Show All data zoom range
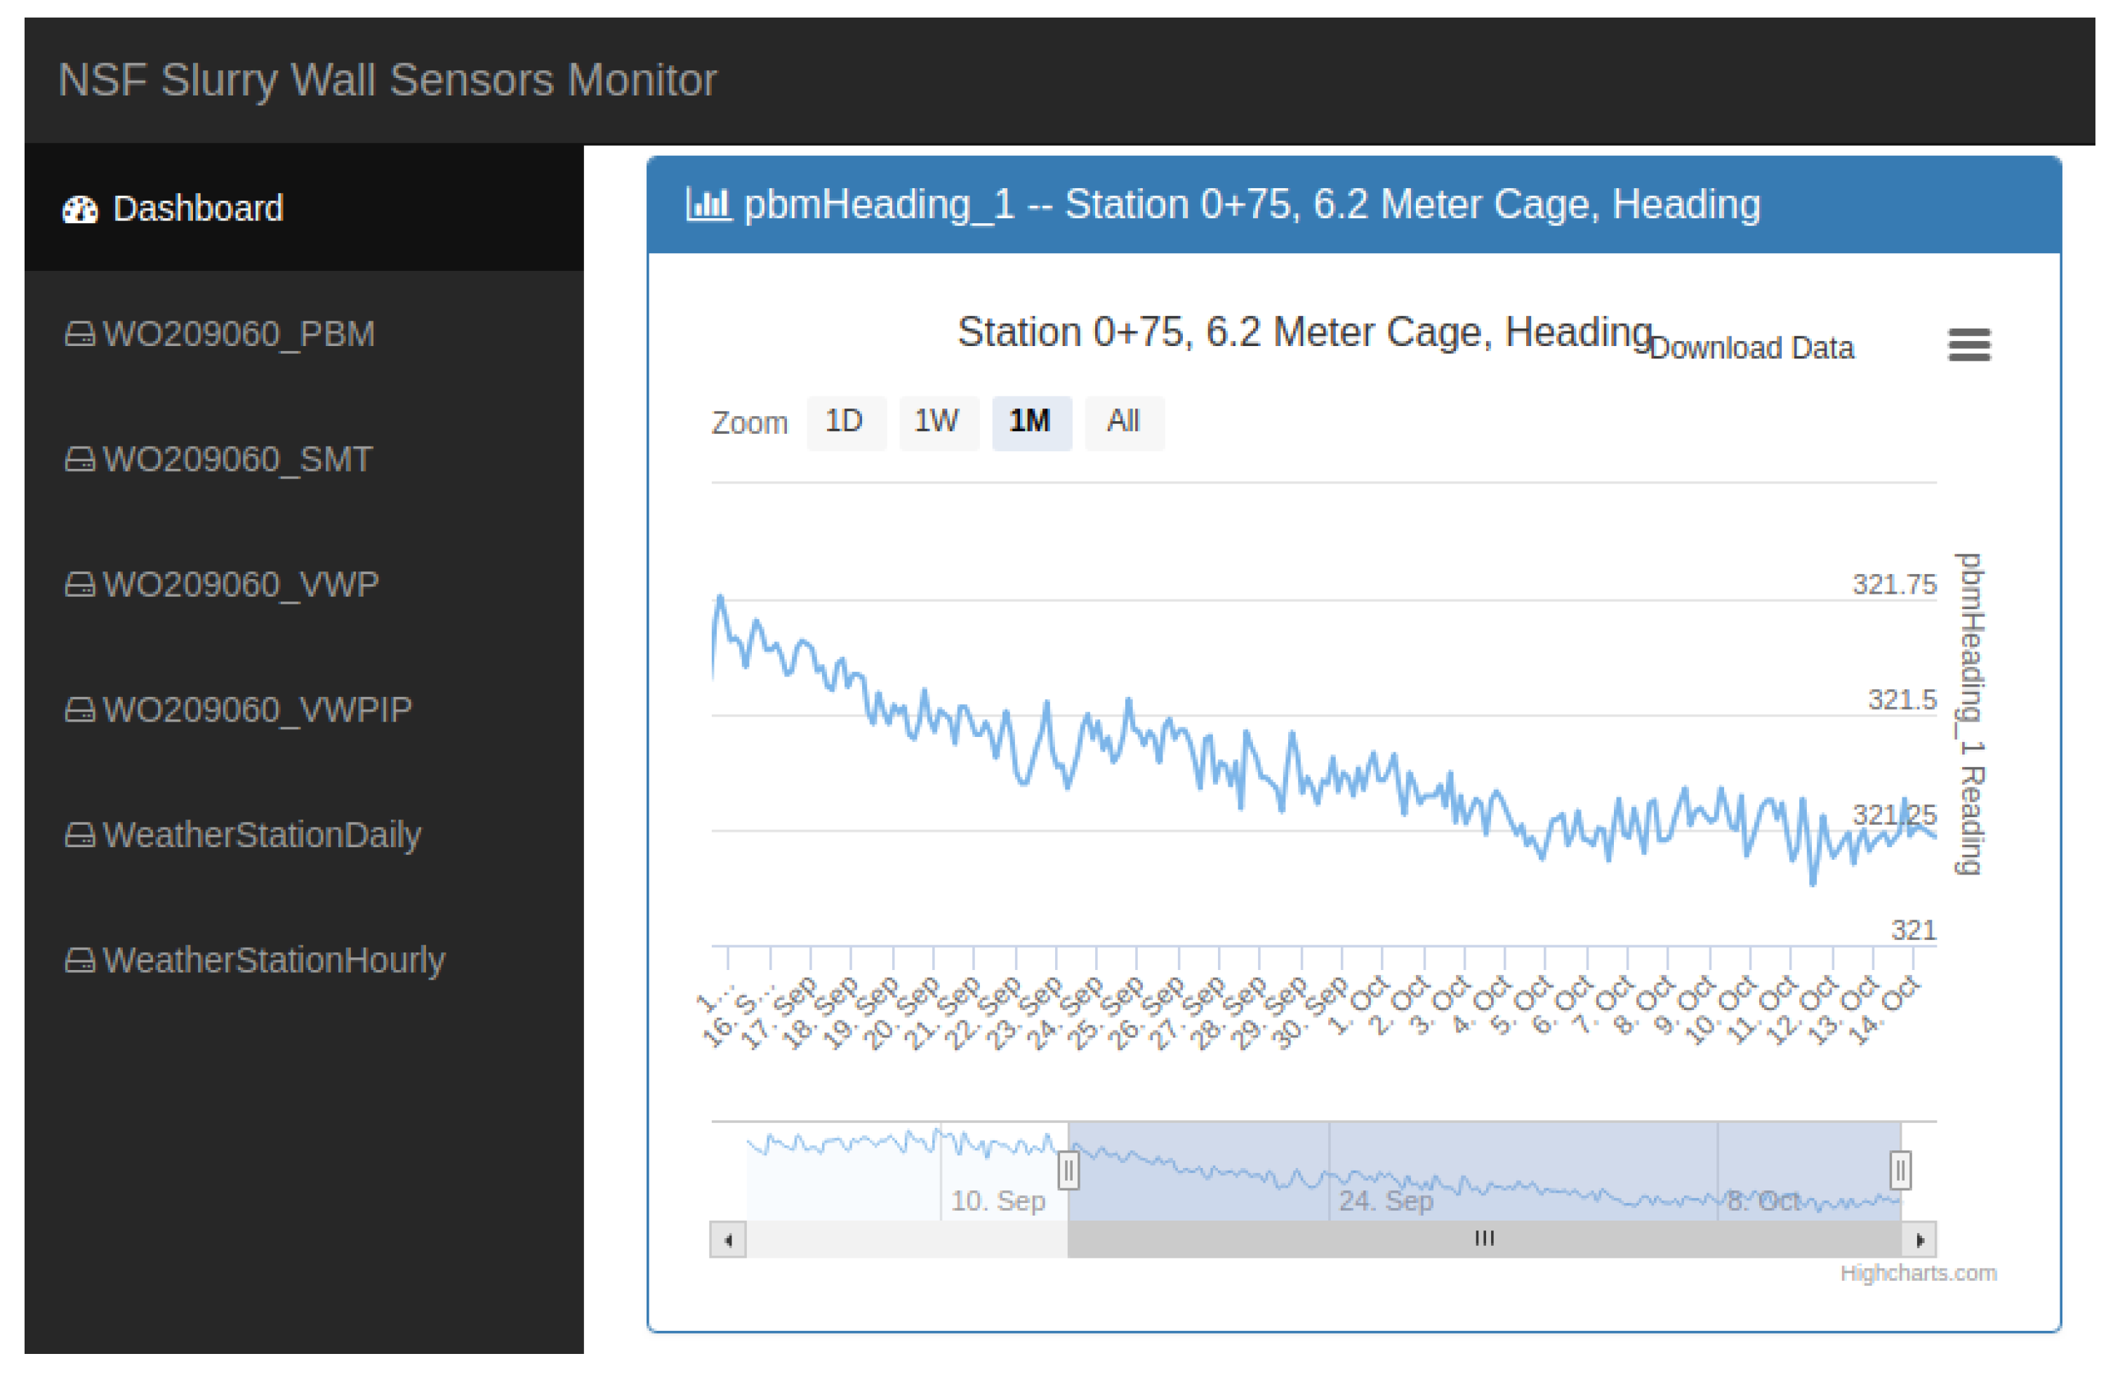The width and height of the screenshot is (2113, 1375). tap(1123, 422)
